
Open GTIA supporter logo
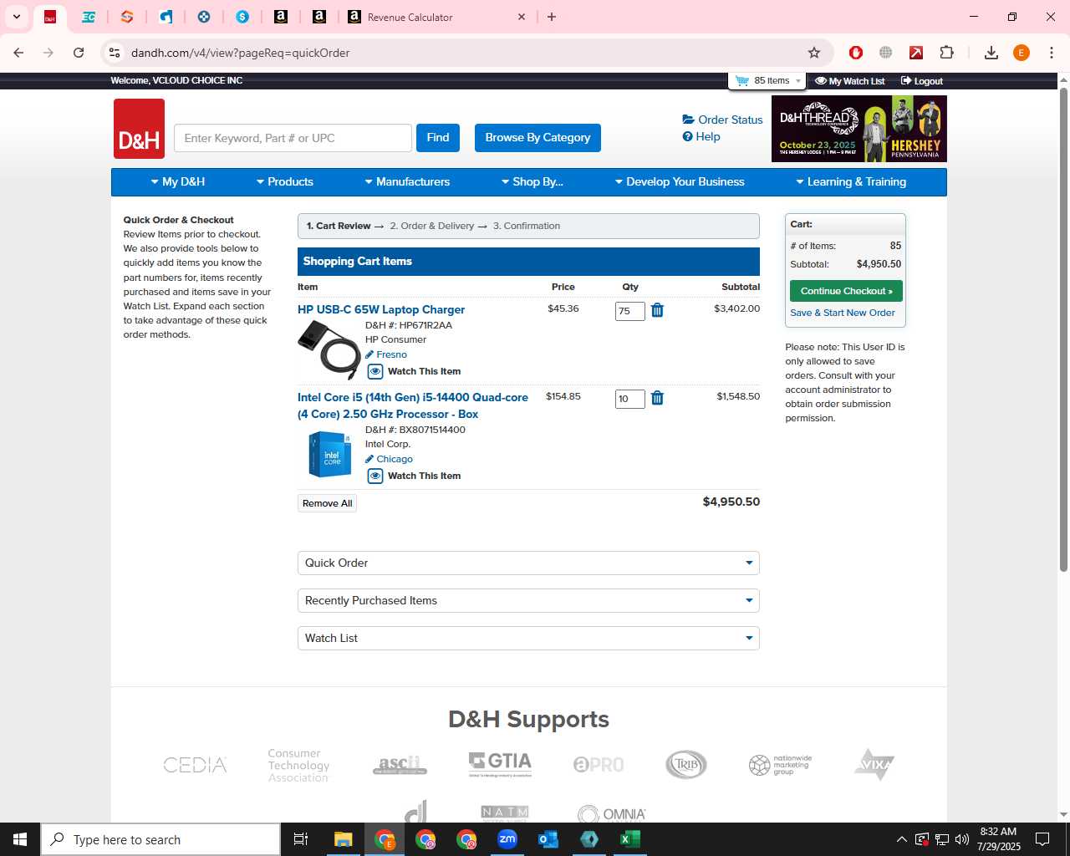click(500, 764)
